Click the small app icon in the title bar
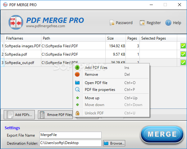Viewport: 187px width, 149px height. point(5,5)
